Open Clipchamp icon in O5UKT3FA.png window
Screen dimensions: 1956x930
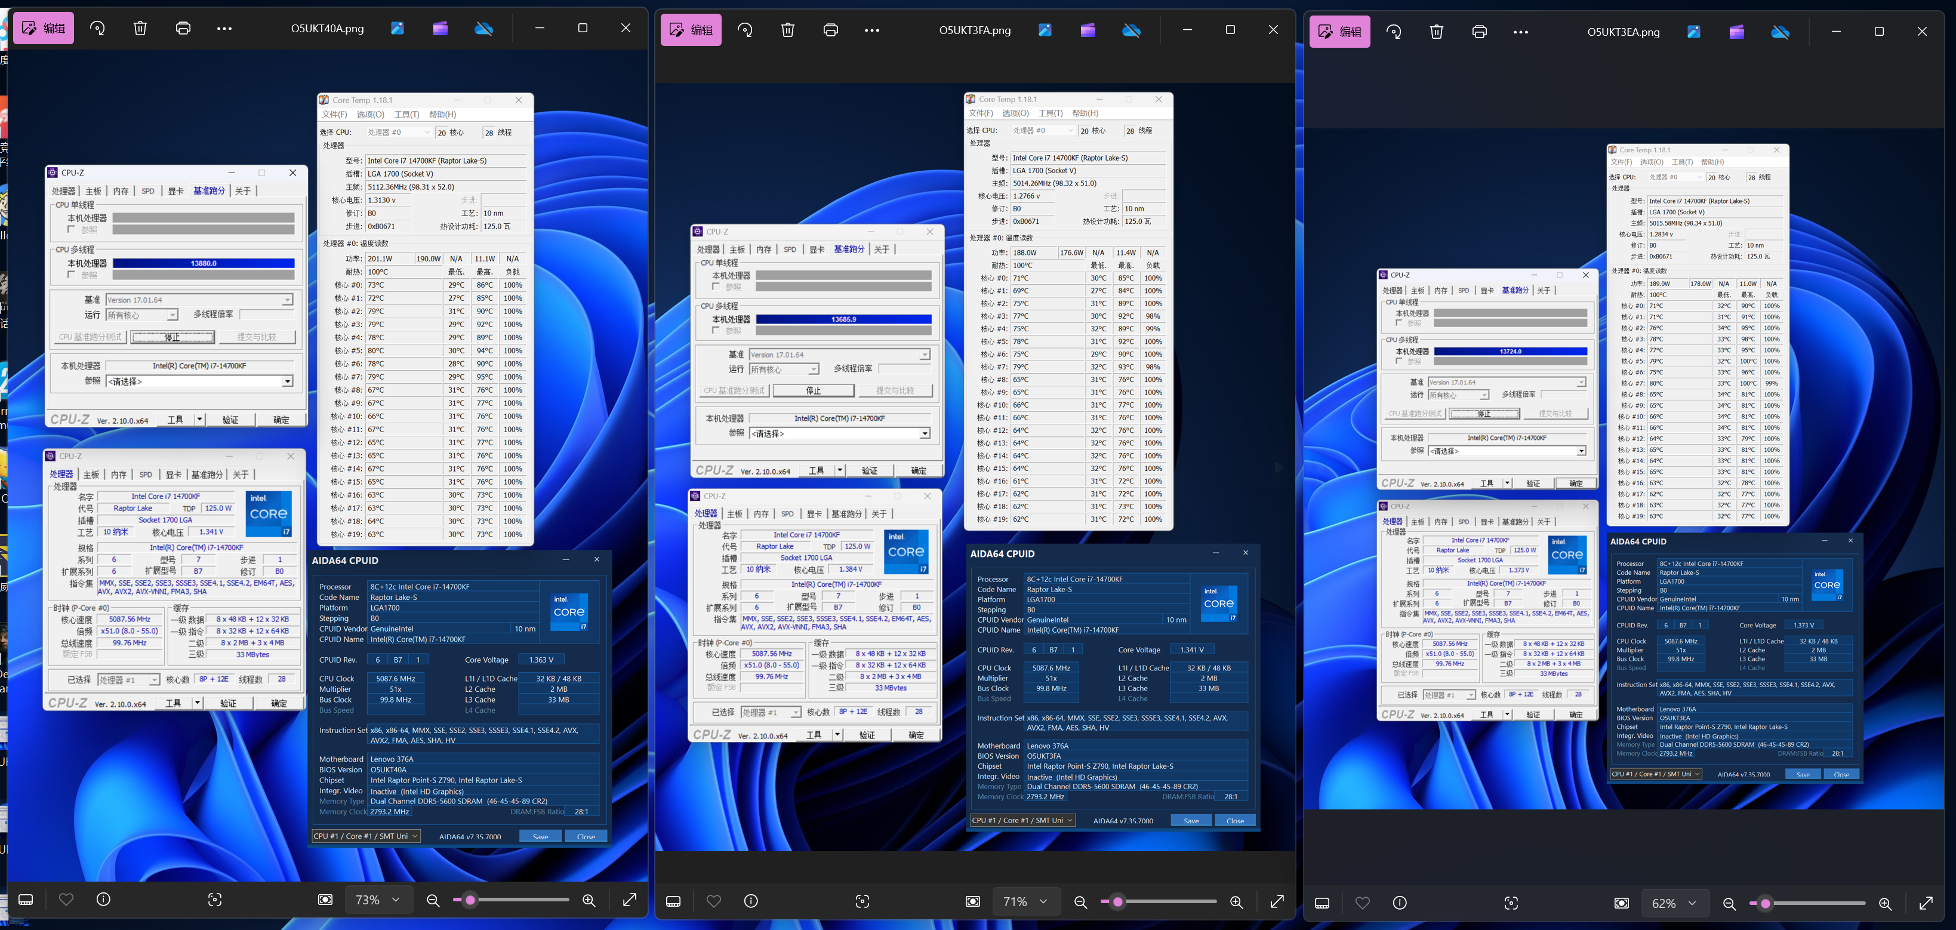tap(1088, 30)
